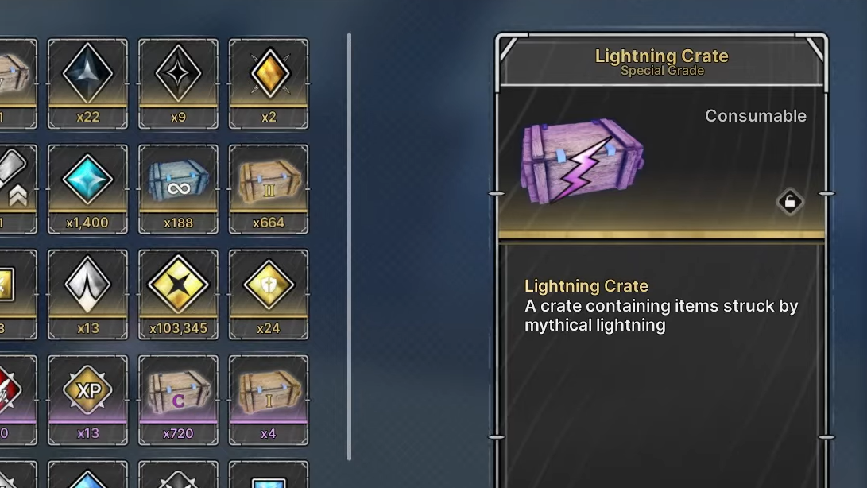The width and height of the screenshot is (867, 488).
Task: Click the gold star currency item x103,345
Action: click(178, 294)
